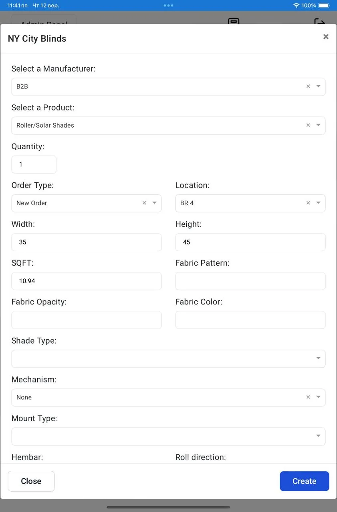
Task: Open the Location dropdown arrow
Action: (318, 203)
